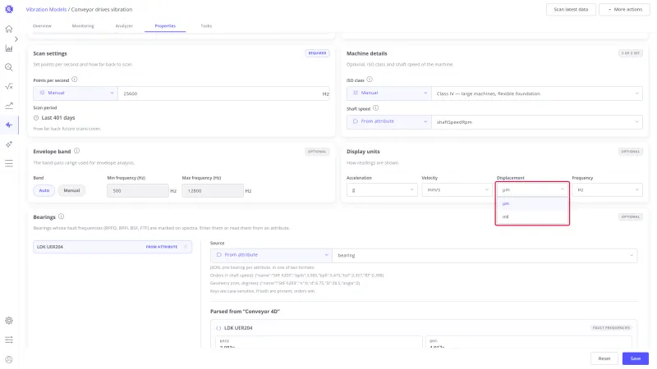This screenshot has width=657, height=369.
Task: Choose mil option in Displacement list
Action: pyautogui.click(x=532, y=216)
